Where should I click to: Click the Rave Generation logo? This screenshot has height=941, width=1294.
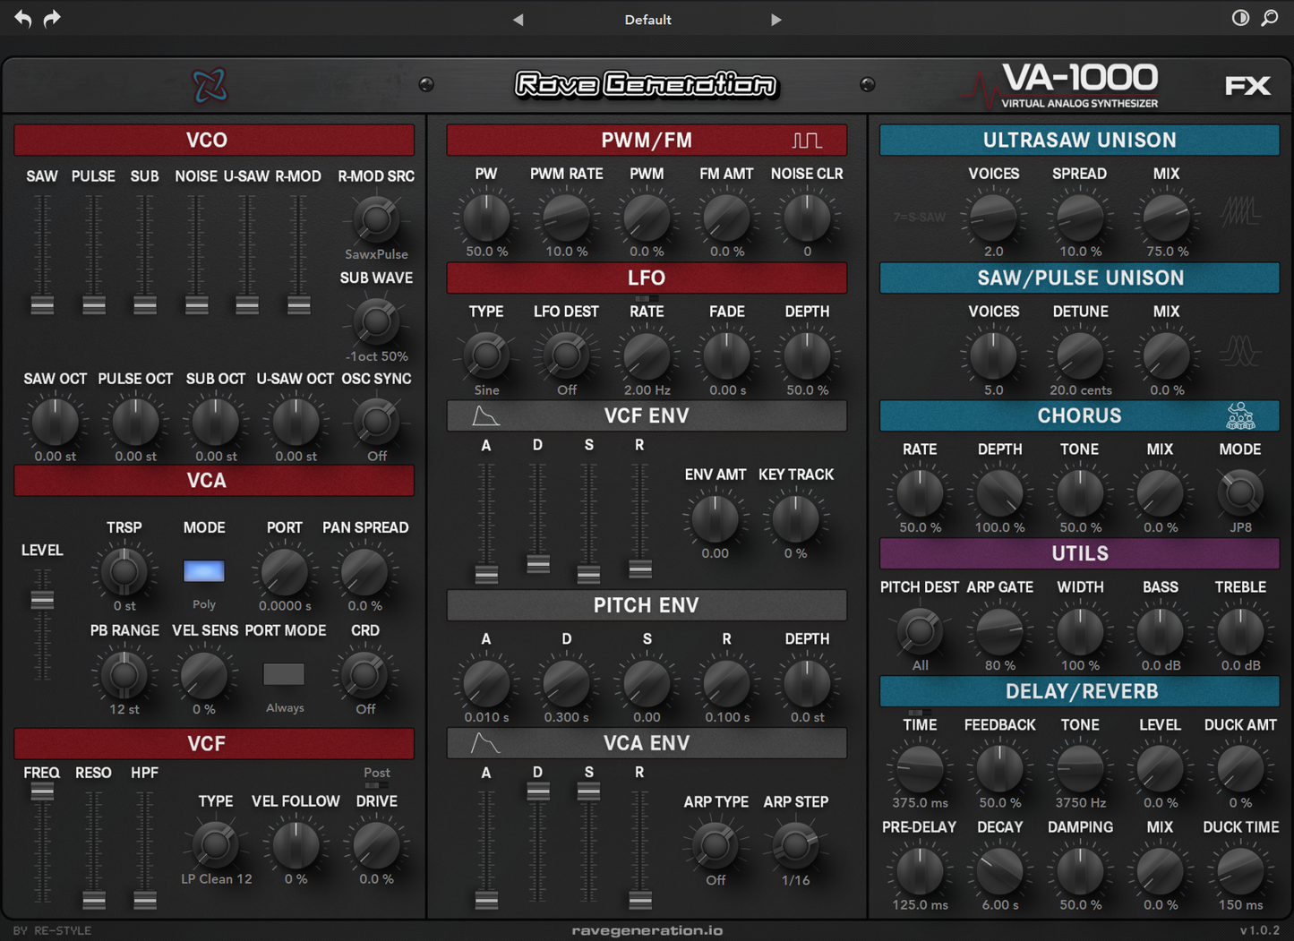[647, 85]
